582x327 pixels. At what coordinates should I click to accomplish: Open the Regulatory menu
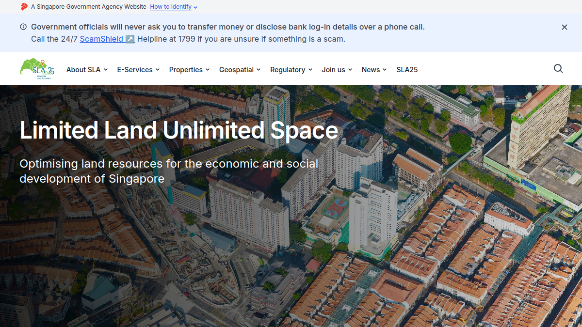pyautogui.click(x=291, y=70)
